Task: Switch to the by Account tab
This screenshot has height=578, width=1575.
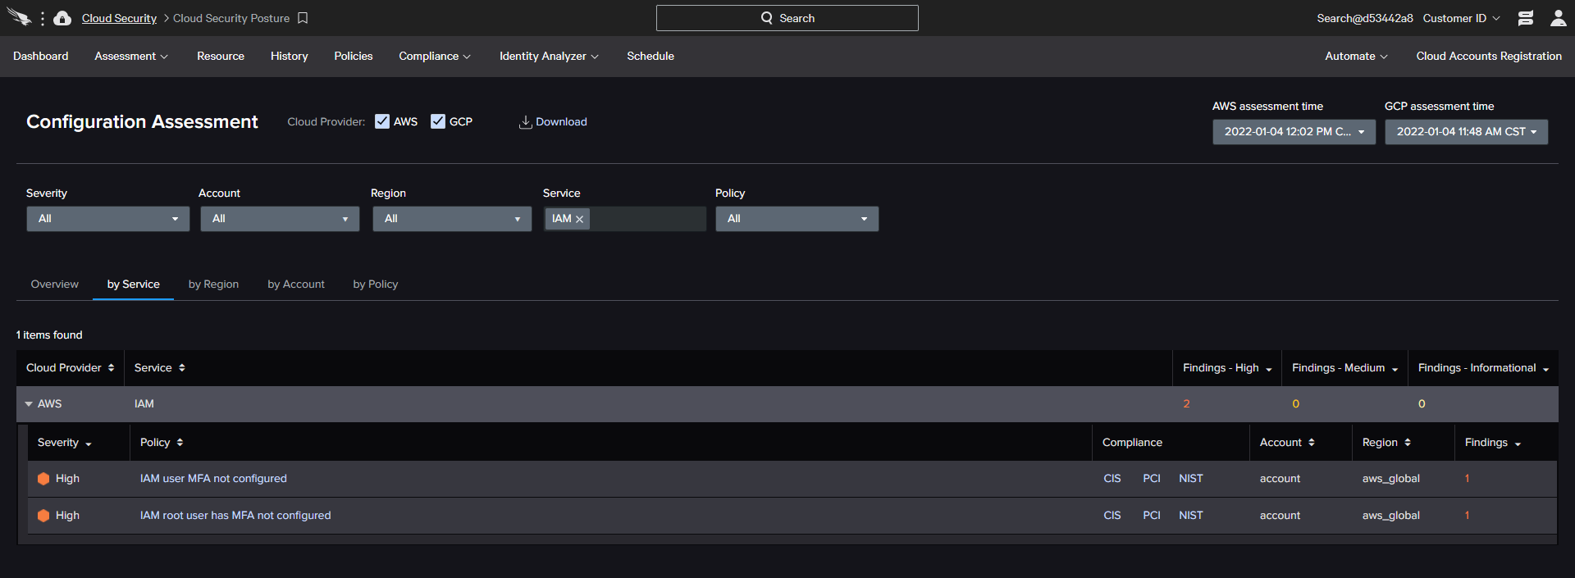Action: pos(296,284)
